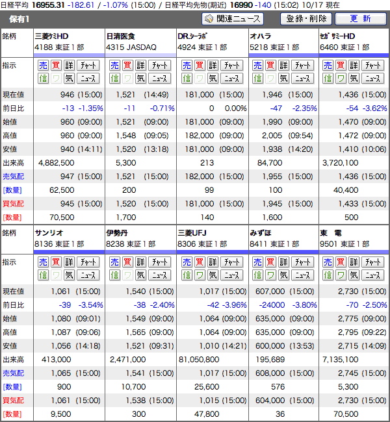Viewport: 390px width, 422px height.
Task: Click the 買 (buy) icon for 日清医食
Action: (x=127, y=65)
